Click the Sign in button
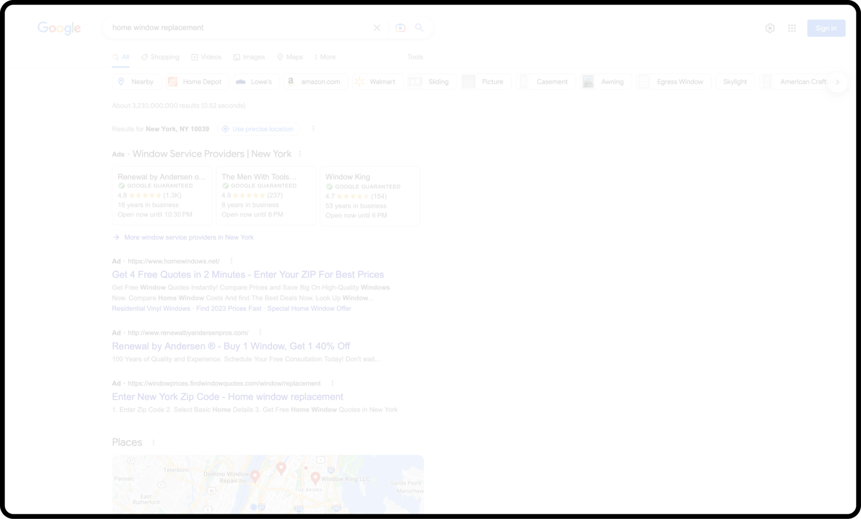 click(x=826, y=28)
